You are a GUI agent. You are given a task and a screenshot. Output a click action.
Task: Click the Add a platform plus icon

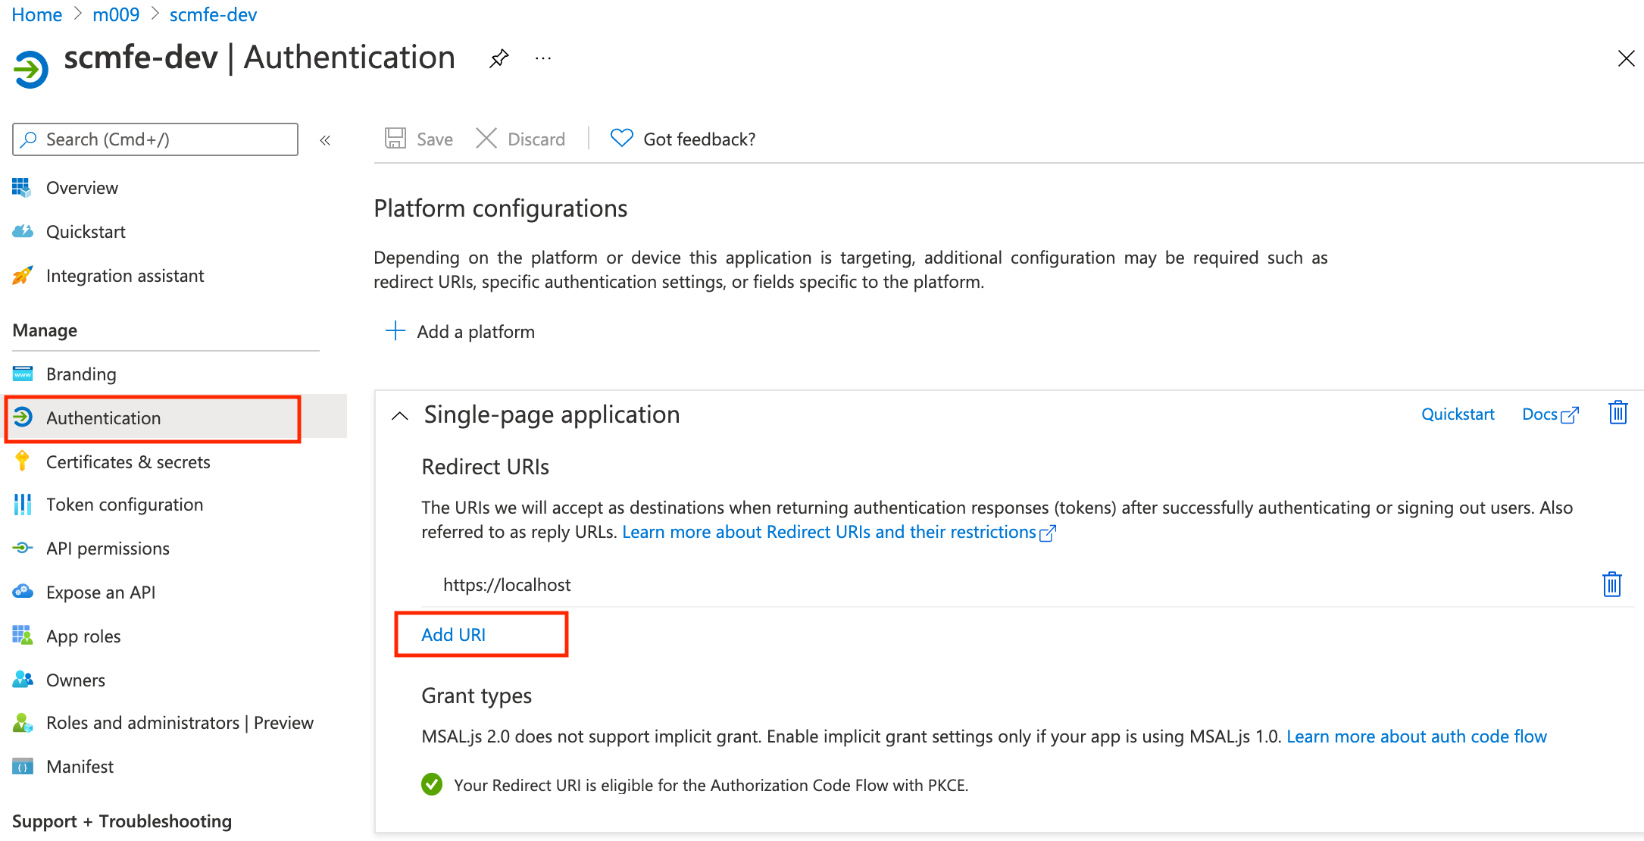395,331
